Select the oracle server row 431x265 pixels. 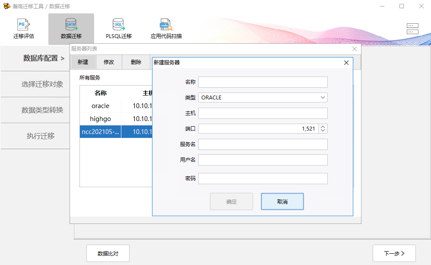tap(116, 106)
